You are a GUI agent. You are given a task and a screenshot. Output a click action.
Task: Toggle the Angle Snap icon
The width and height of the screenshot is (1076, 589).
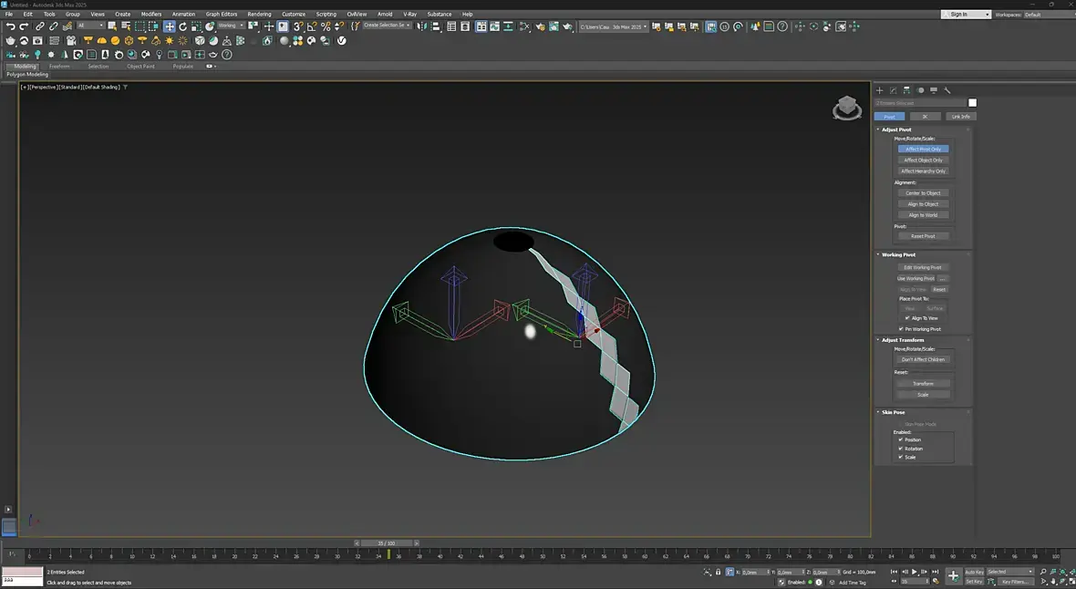[x=312, y=26]
